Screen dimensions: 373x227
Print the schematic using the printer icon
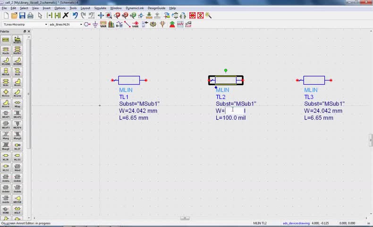click(30, 16)
